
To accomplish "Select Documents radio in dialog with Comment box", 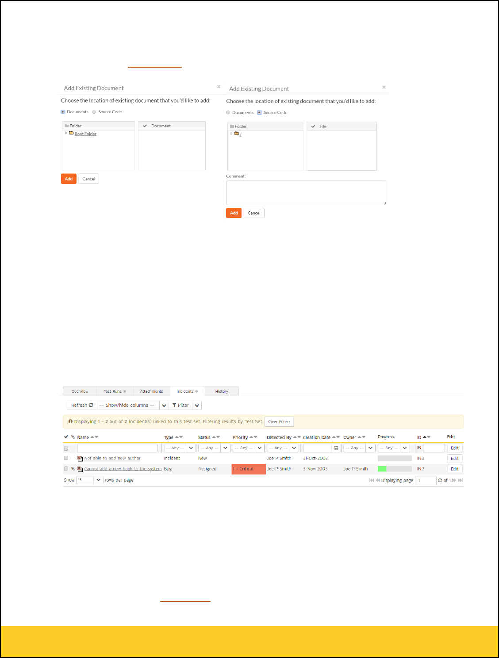I will (228, 112).
